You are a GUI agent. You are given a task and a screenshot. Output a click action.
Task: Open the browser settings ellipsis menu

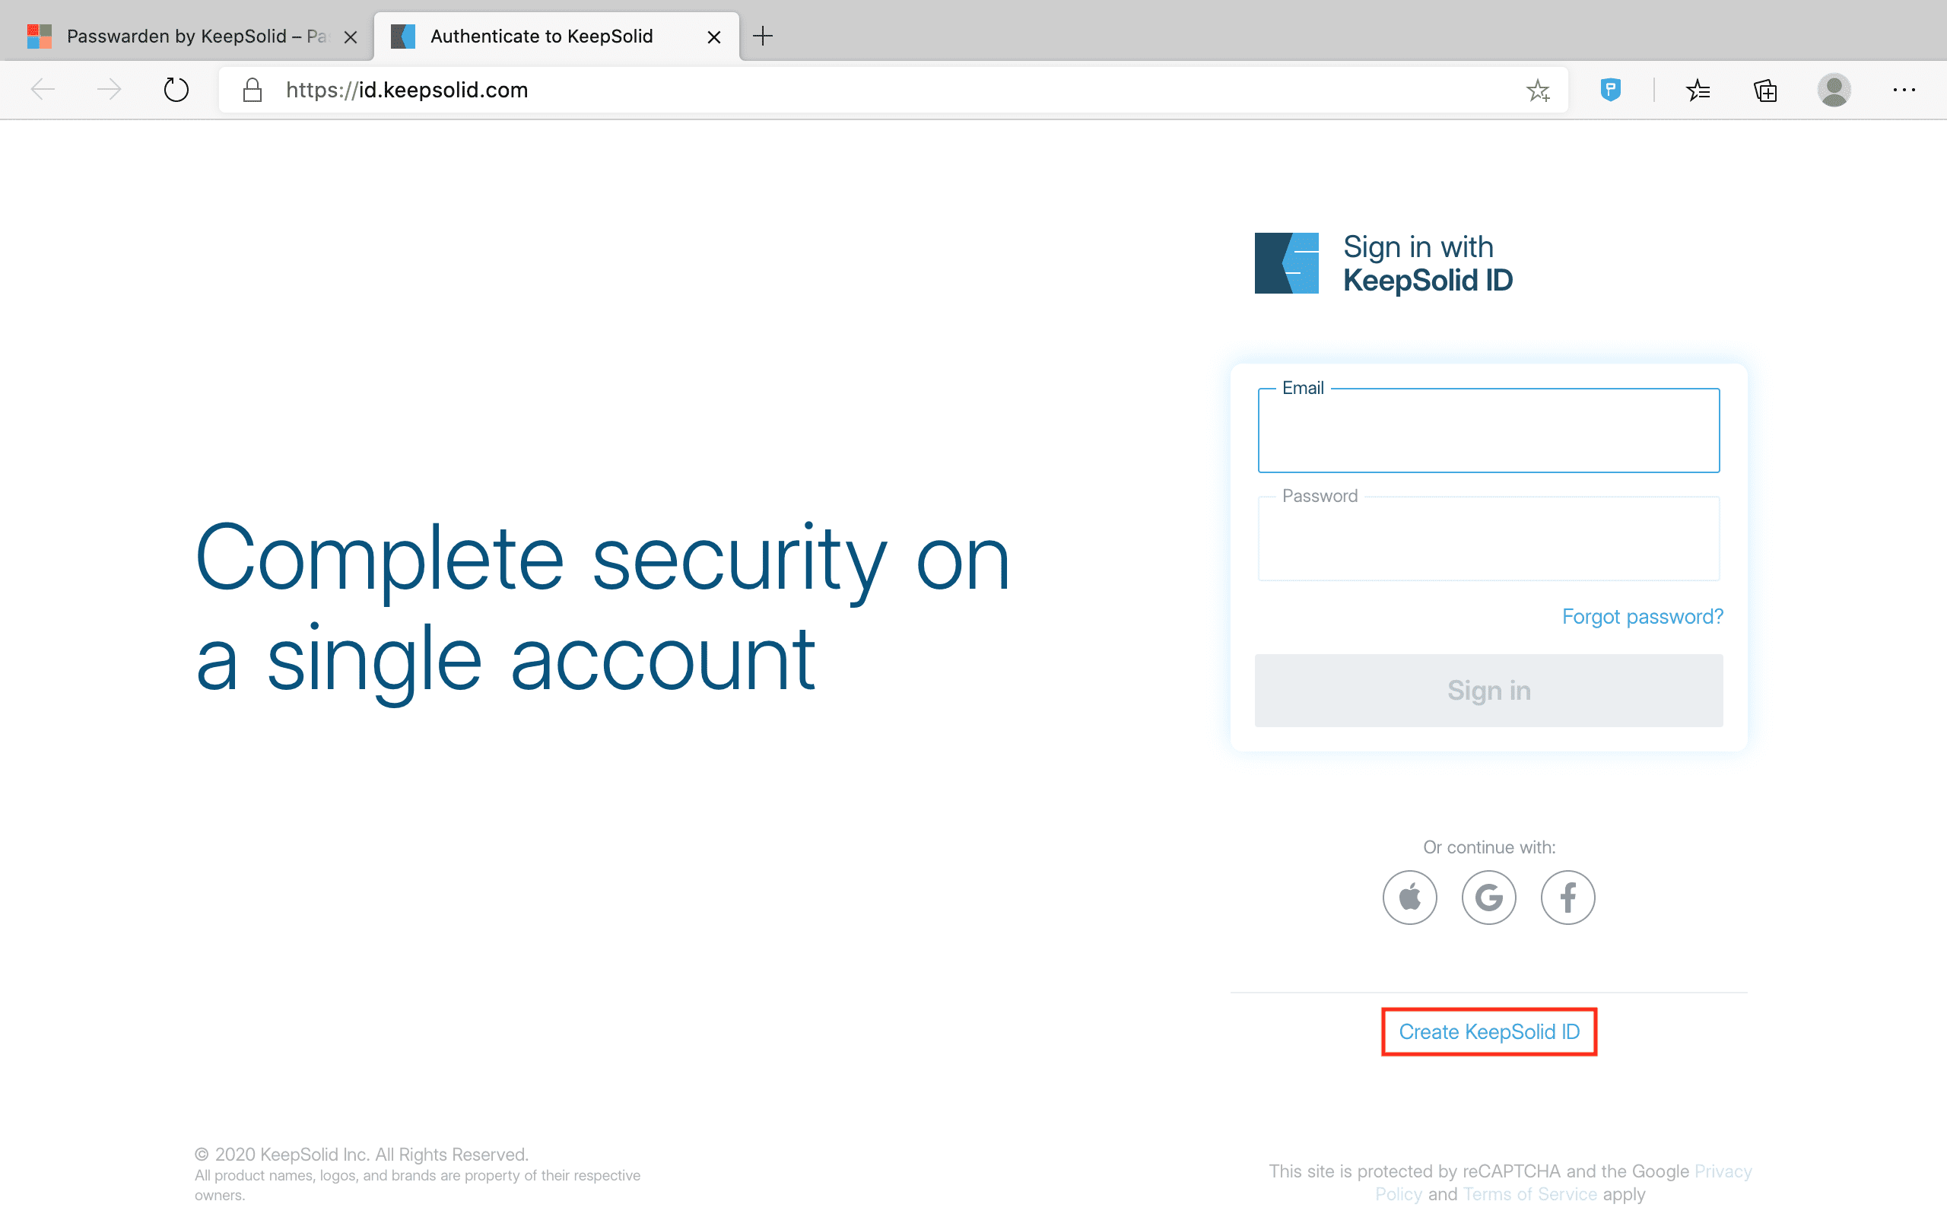tap(1904, 91)
